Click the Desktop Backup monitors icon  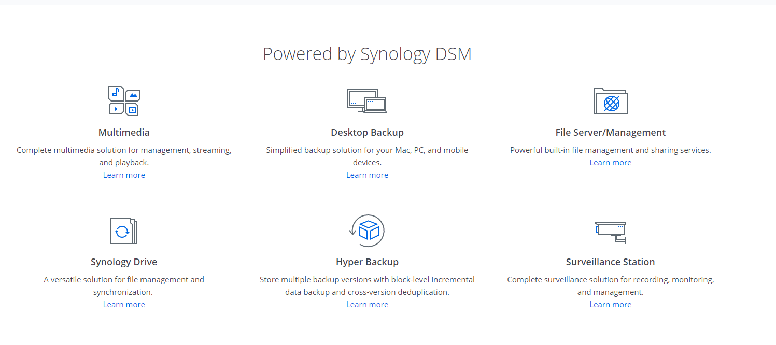pyautogui.click(x=367, y=101)
